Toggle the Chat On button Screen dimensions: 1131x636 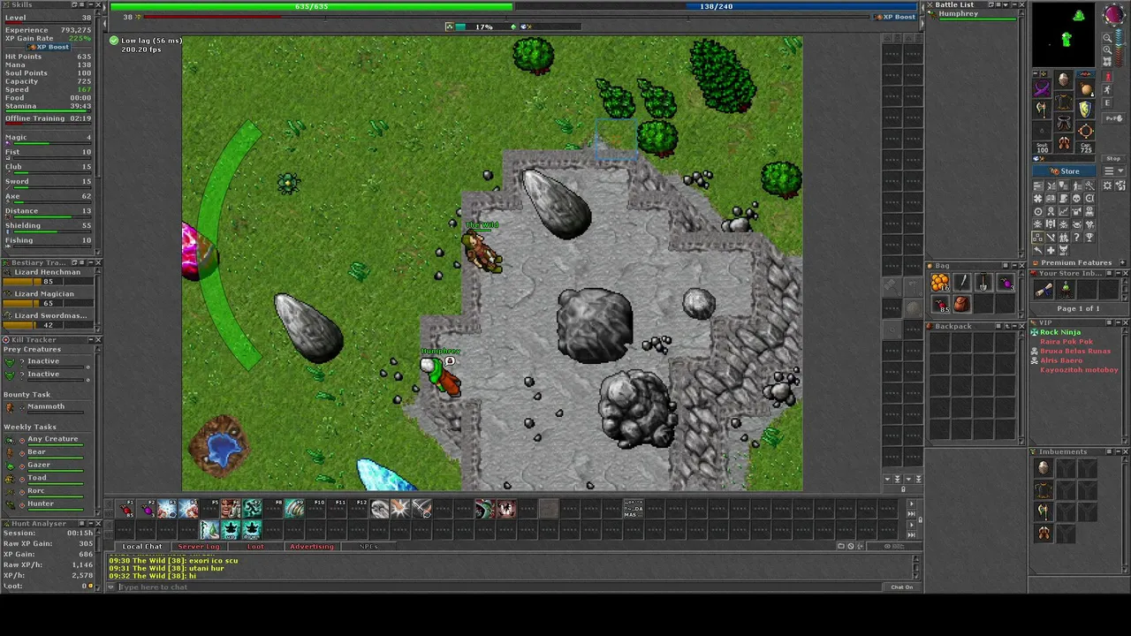(x=901, y=587)
